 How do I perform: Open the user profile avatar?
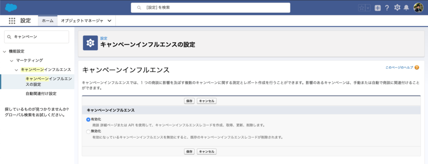(x=418, y=8)
